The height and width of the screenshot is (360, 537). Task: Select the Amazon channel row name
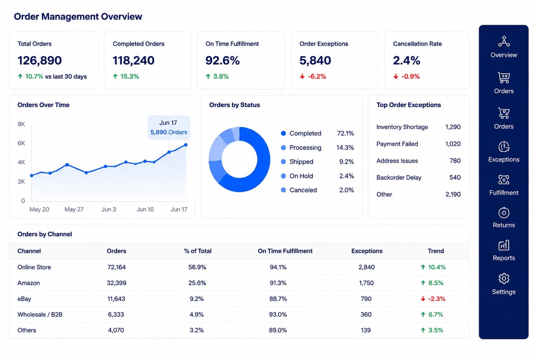click(29, 283)
